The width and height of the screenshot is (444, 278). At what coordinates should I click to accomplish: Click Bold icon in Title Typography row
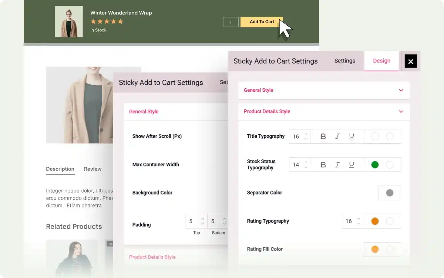click(323, 136)
